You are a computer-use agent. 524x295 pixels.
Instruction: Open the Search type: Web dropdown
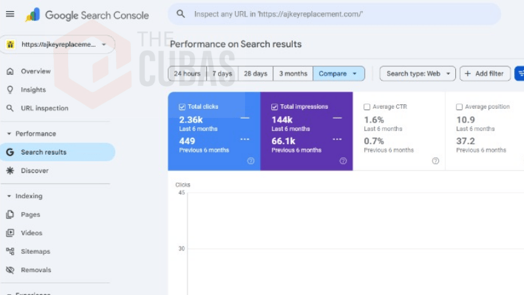pos(417,73)
